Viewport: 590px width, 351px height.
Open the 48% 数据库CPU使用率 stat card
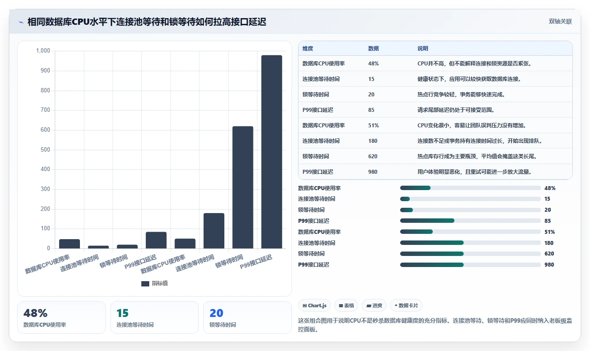[x=61, y=317]
